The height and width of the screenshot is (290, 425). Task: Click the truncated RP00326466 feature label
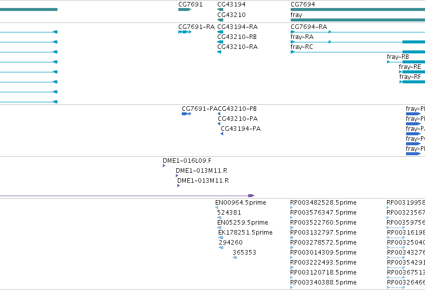point(406,283)
